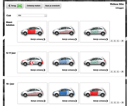Go to page 3 of 18+ jaar
The image size is (131, 106).
tap(118, 103)
